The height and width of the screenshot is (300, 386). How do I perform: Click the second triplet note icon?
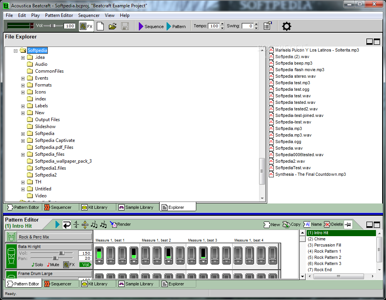[x=103, y=224]
